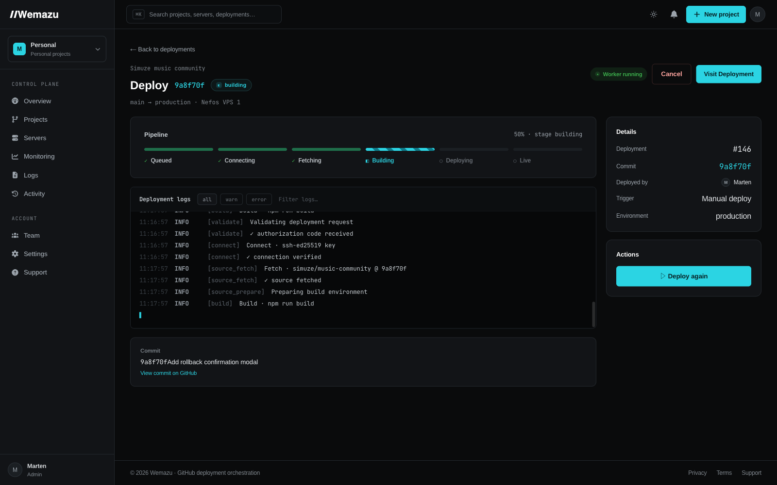Click the Monitoring chart icon in sidebar

15,156
